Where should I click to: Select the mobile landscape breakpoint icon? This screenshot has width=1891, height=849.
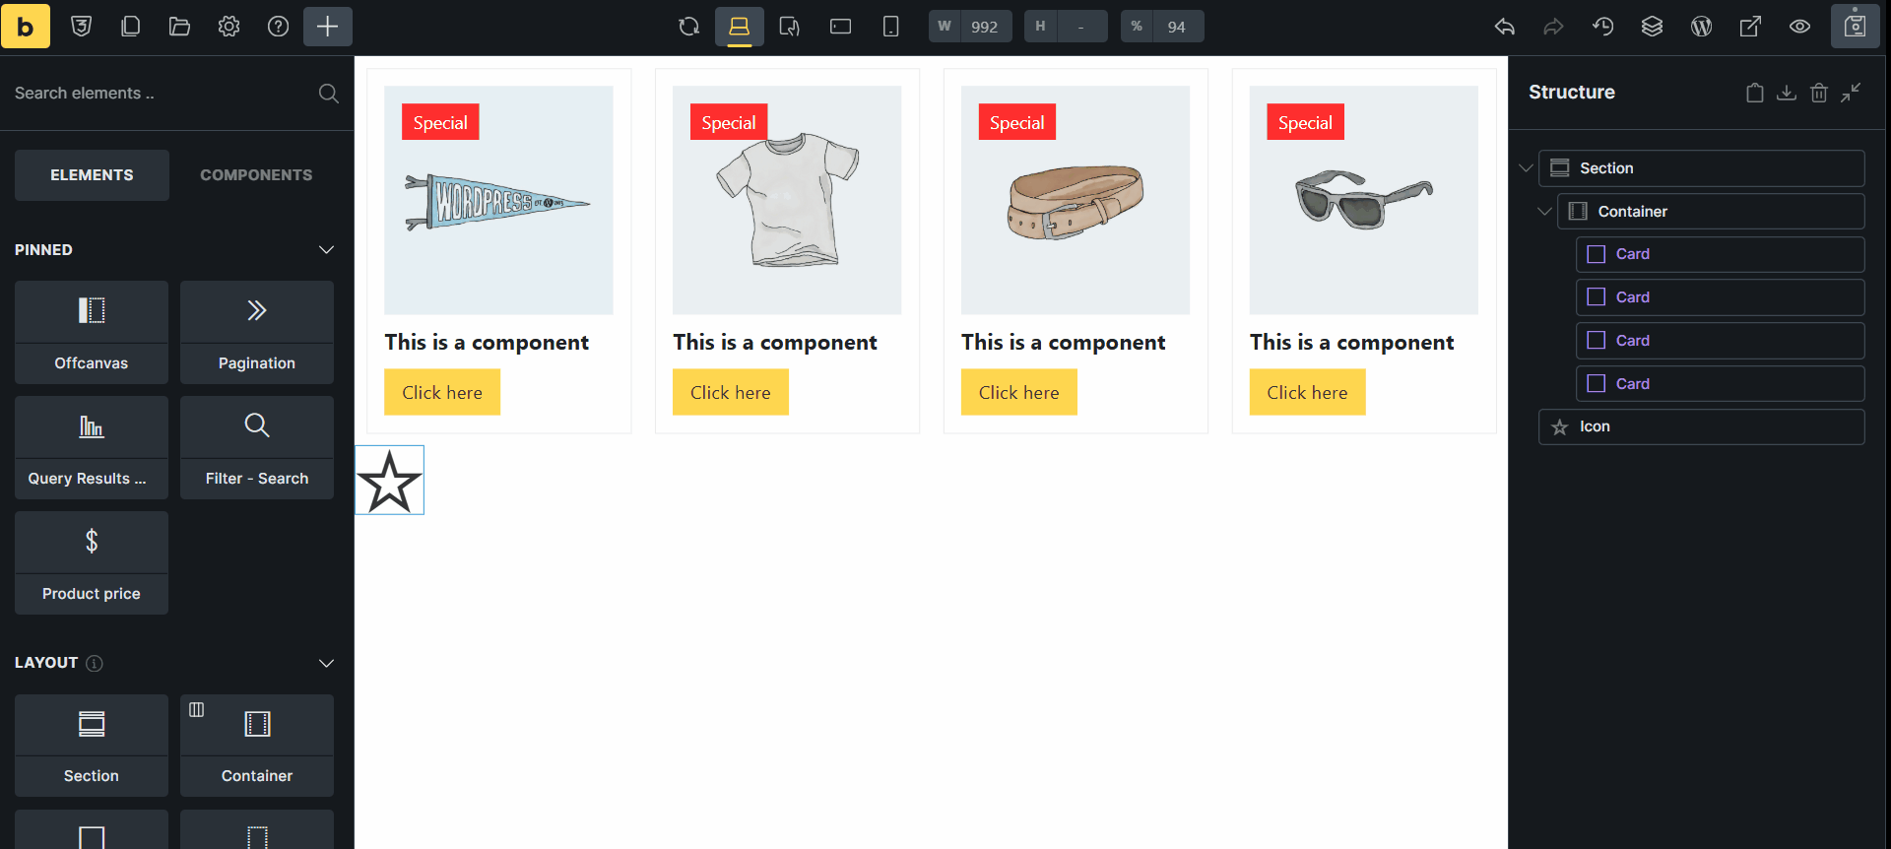point(840,27)
